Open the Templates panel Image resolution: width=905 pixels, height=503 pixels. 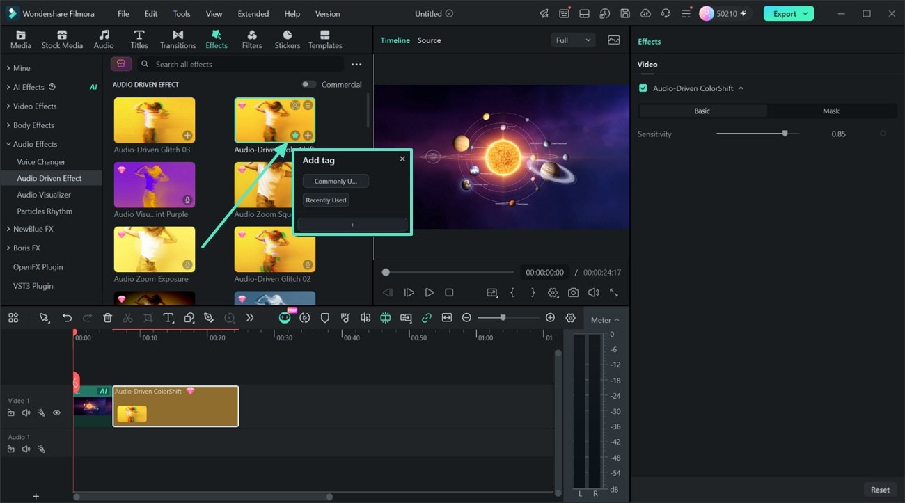(x=325, y=40)
